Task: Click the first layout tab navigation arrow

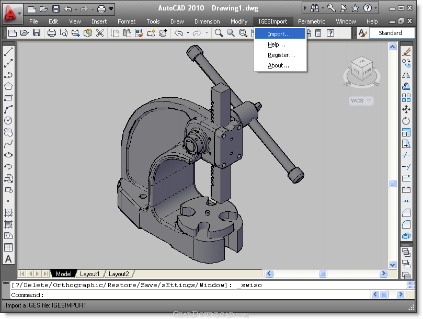Action: click(22, 274)
